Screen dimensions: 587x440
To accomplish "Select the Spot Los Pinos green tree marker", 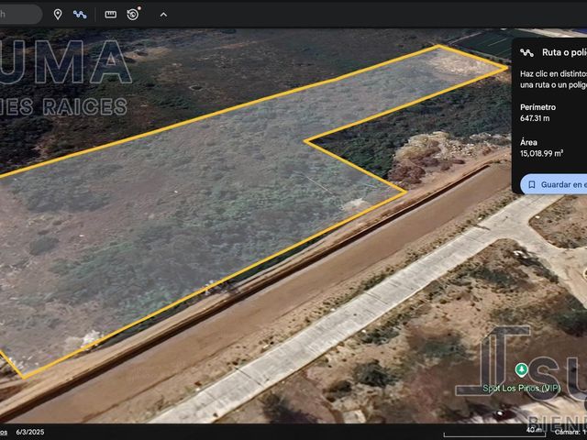I will point(522,369).
